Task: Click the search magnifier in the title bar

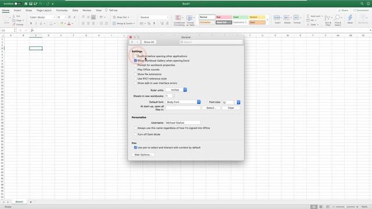Action: 362,4
